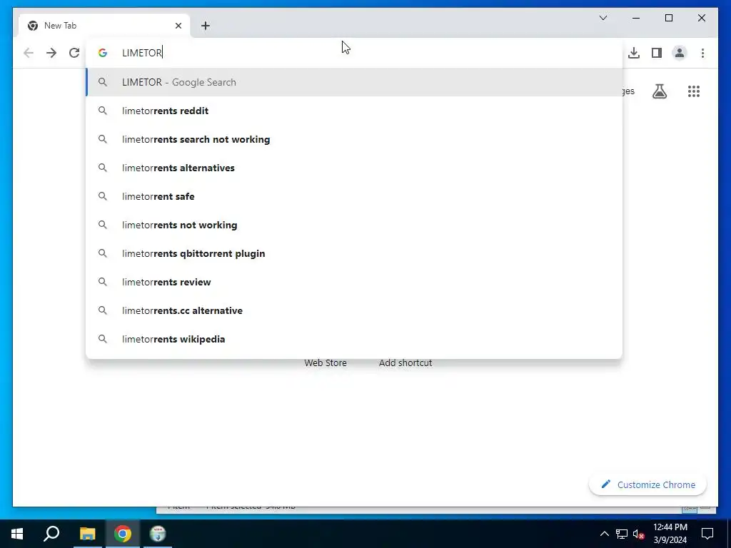Reload the current page

(x=74, y=53)
